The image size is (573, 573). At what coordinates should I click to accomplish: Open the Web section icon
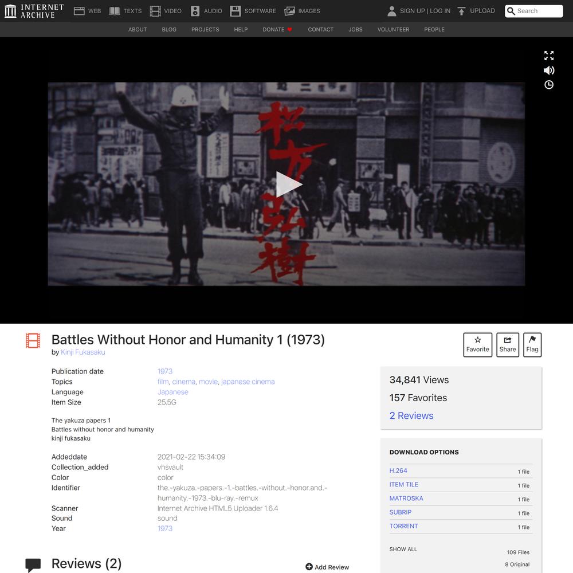[x=79, y=11]
